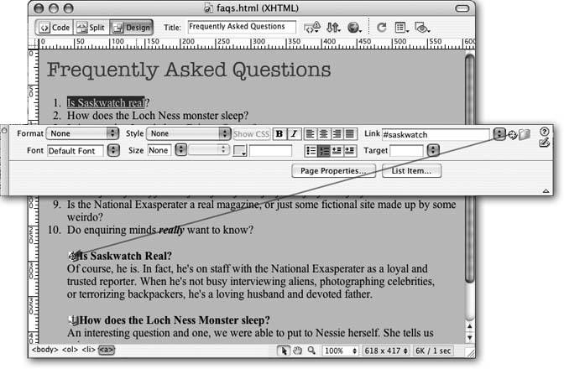Image resolution: width=564 pixels, height=369 pixels.
Task: Click the Link field containing #saskwatch
Action: coord(436,135)
